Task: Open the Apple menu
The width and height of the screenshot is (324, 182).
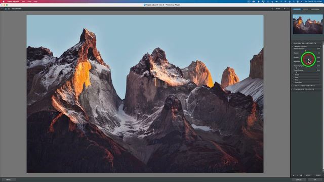Action: [4, 2]
